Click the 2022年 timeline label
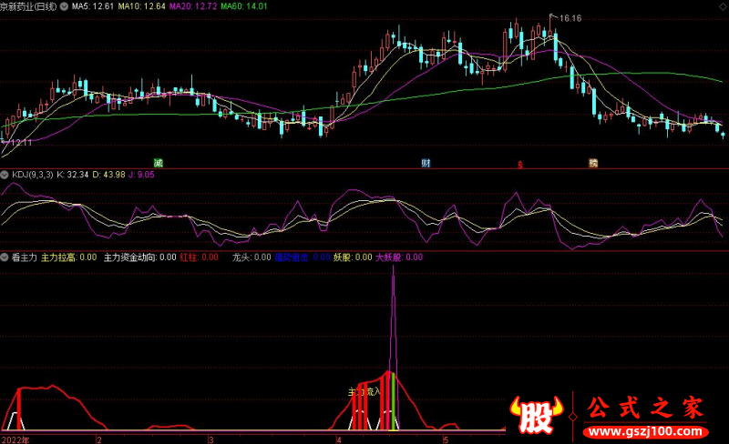The image size is (729, 444). [x=15, y=439]
